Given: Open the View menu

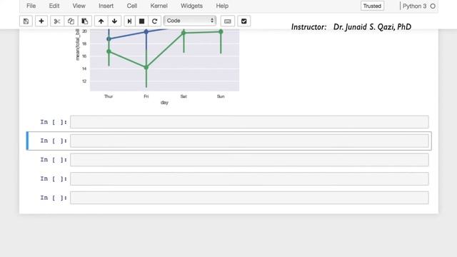Looking at the screenshot, I should (x=79, y=6).
